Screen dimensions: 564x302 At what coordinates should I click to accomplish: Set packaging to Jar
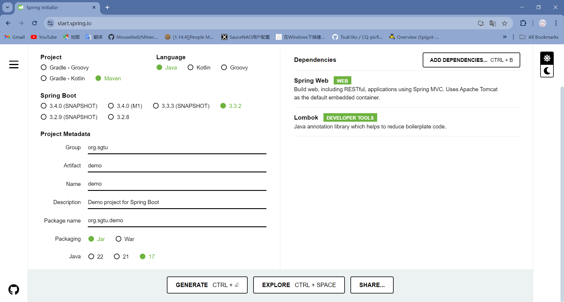point(97,239)
